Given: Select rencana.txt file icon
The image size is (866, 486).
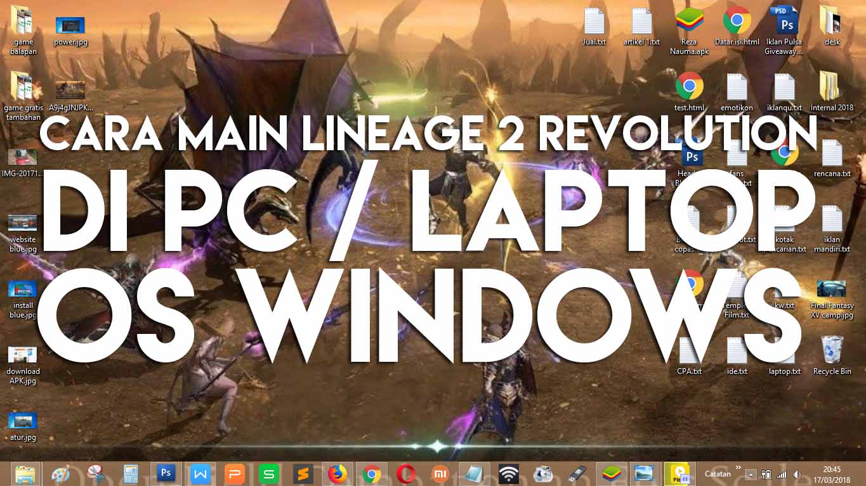Looking at the screenshot, I should (x=832, y=158).
